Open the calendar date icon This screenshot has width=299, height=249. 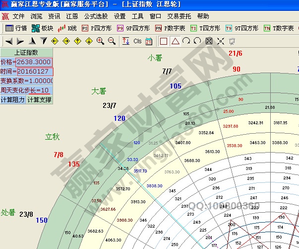[148, 41]
